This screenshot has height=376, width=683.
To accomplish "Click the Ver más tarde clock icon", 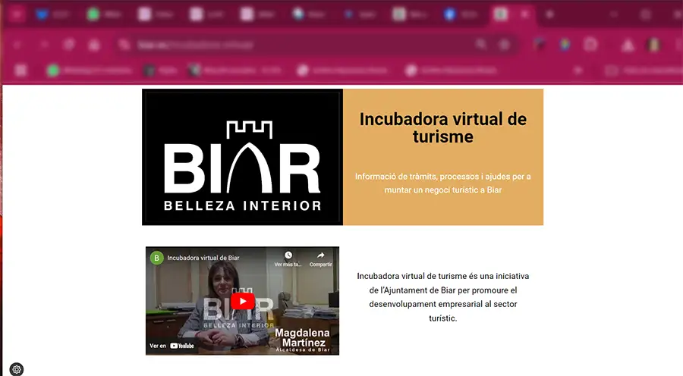I will pyautogui.click(x=288, y=255).
